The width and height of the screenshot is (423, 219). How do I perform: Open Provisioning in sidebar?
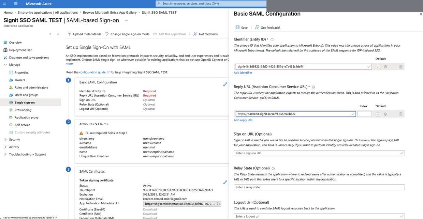coord(23,110)
